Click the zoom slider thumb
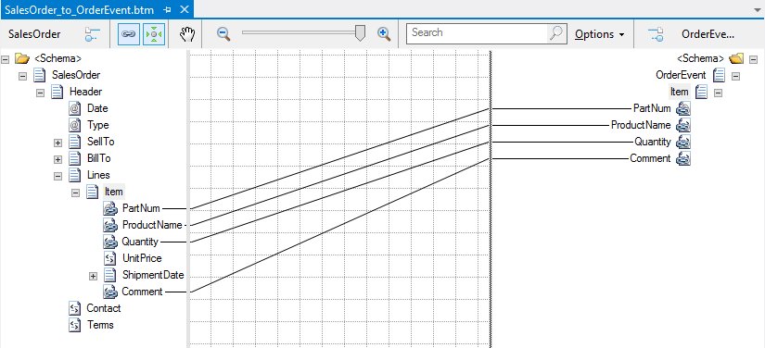 click(x=360, y=34)
